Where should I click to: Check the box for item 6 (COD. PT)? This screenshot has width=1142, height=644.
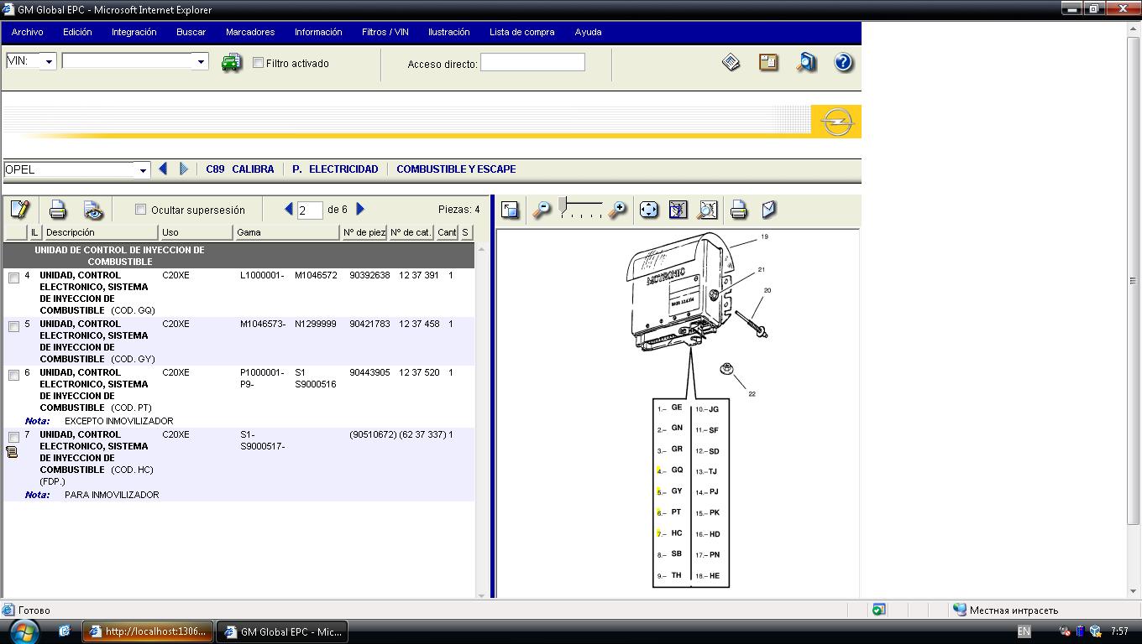point(13,375)
